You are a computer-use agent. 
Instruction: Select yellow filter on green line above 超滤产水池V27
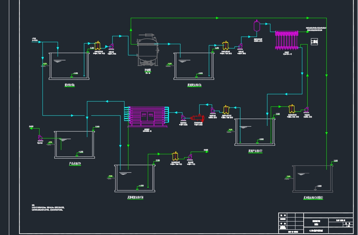[291, 109]
